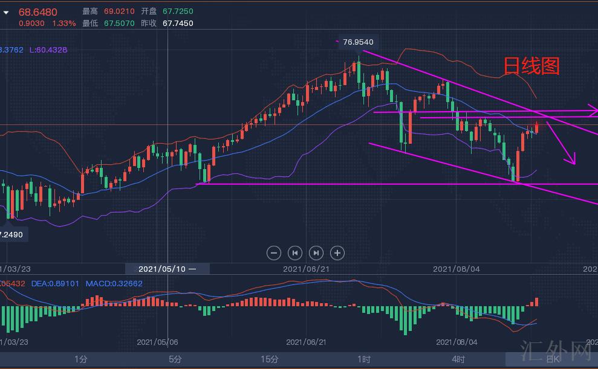This screenshot has width=598, height=369.
Task: Switch to the 1分 timeframe
Action: (81, 359)
